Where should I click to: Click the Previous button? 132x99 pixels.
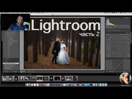pos(111,71)
